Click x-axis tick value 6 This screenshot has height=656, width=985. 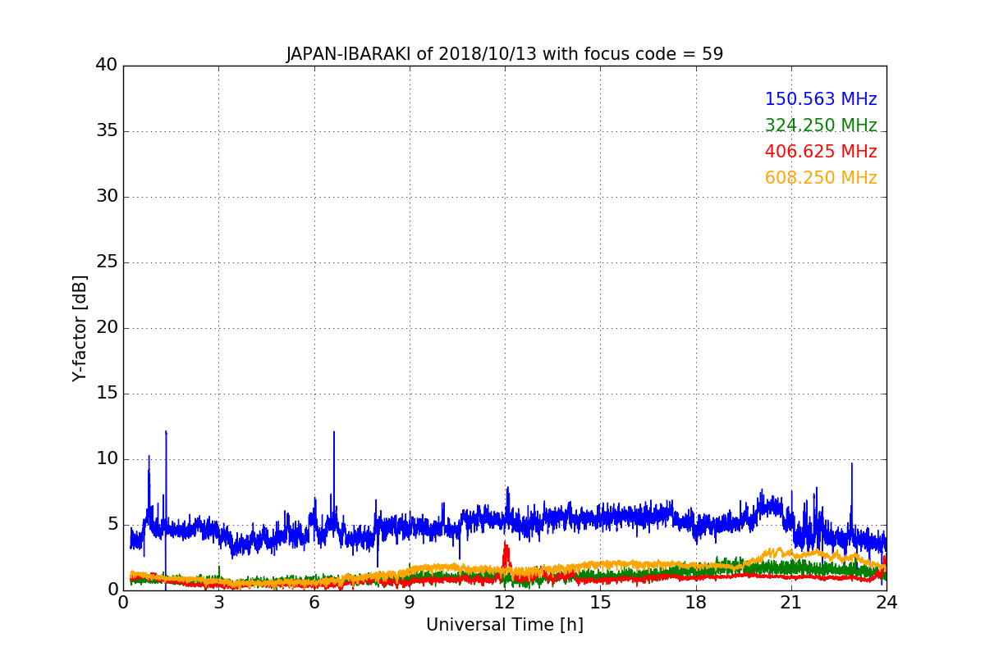coord(314,602)
